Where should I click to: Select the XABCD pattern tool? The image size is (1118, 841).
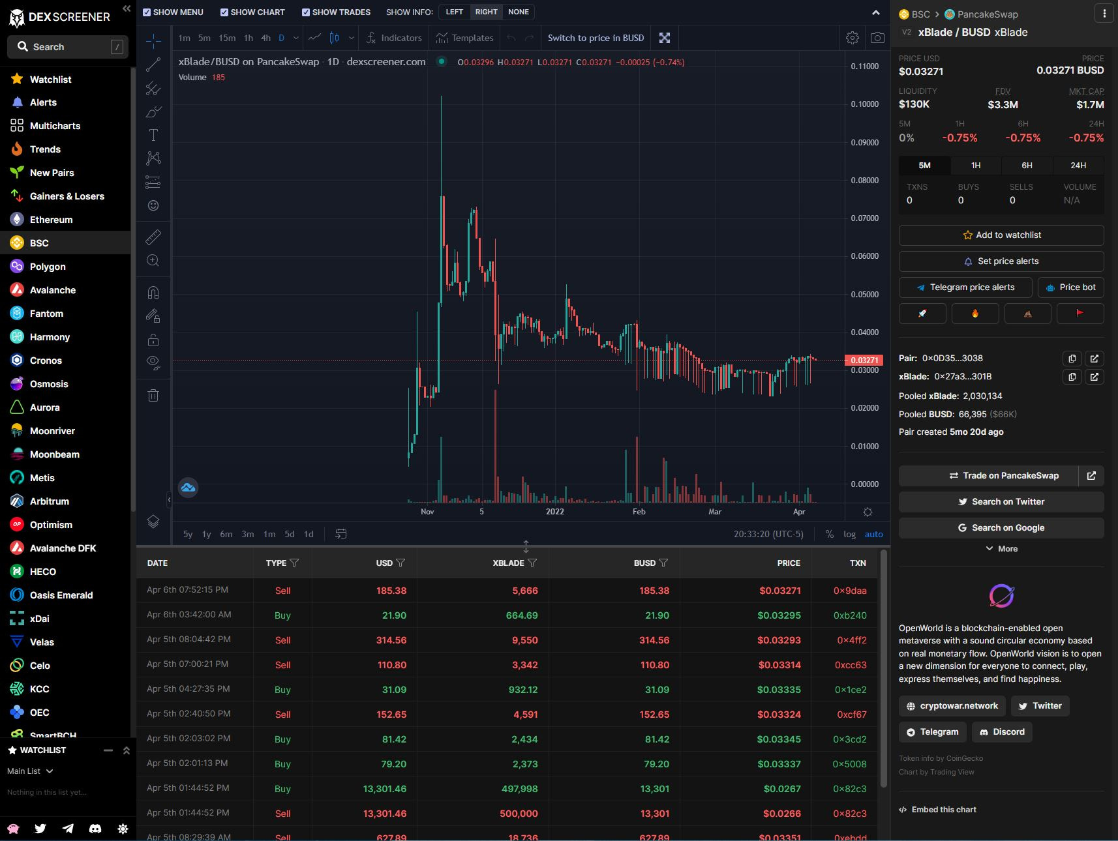tap(153, 158)
